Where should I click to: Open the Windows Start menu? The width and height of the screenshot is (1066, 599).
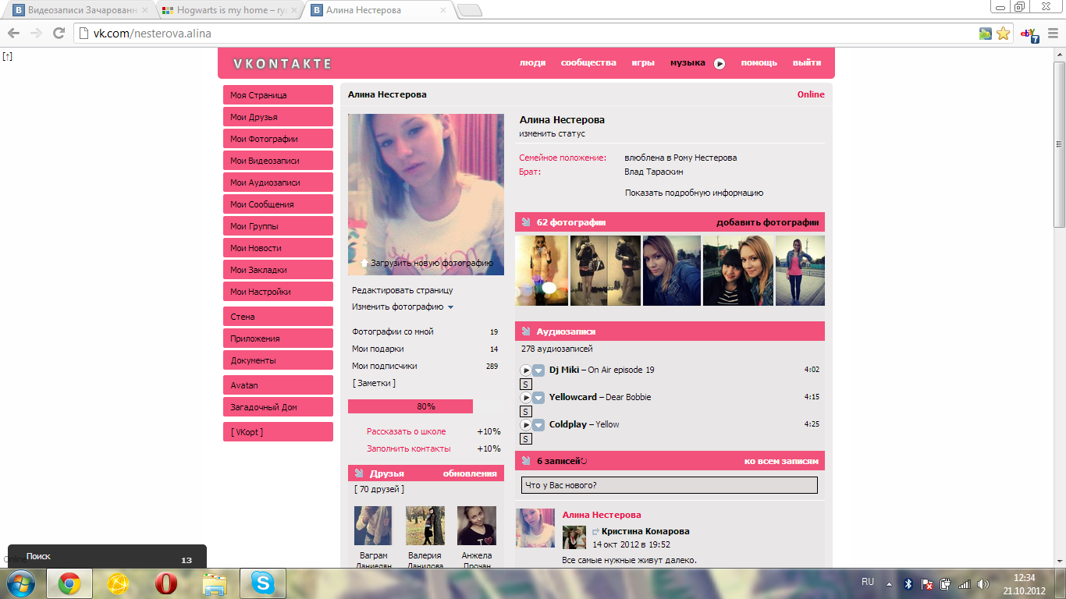pos(20,583)
